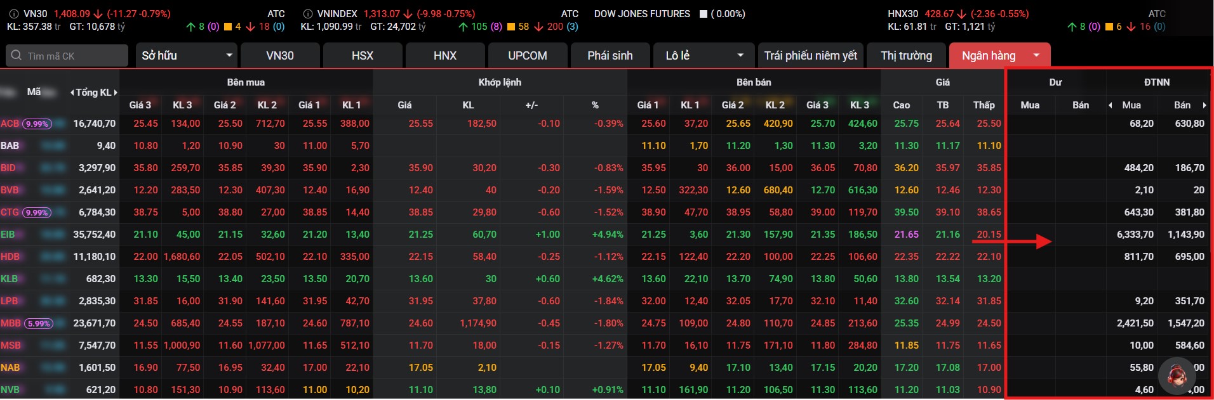
Task: Open the BVB stock ticker
Action: click(x=10, y=190)
